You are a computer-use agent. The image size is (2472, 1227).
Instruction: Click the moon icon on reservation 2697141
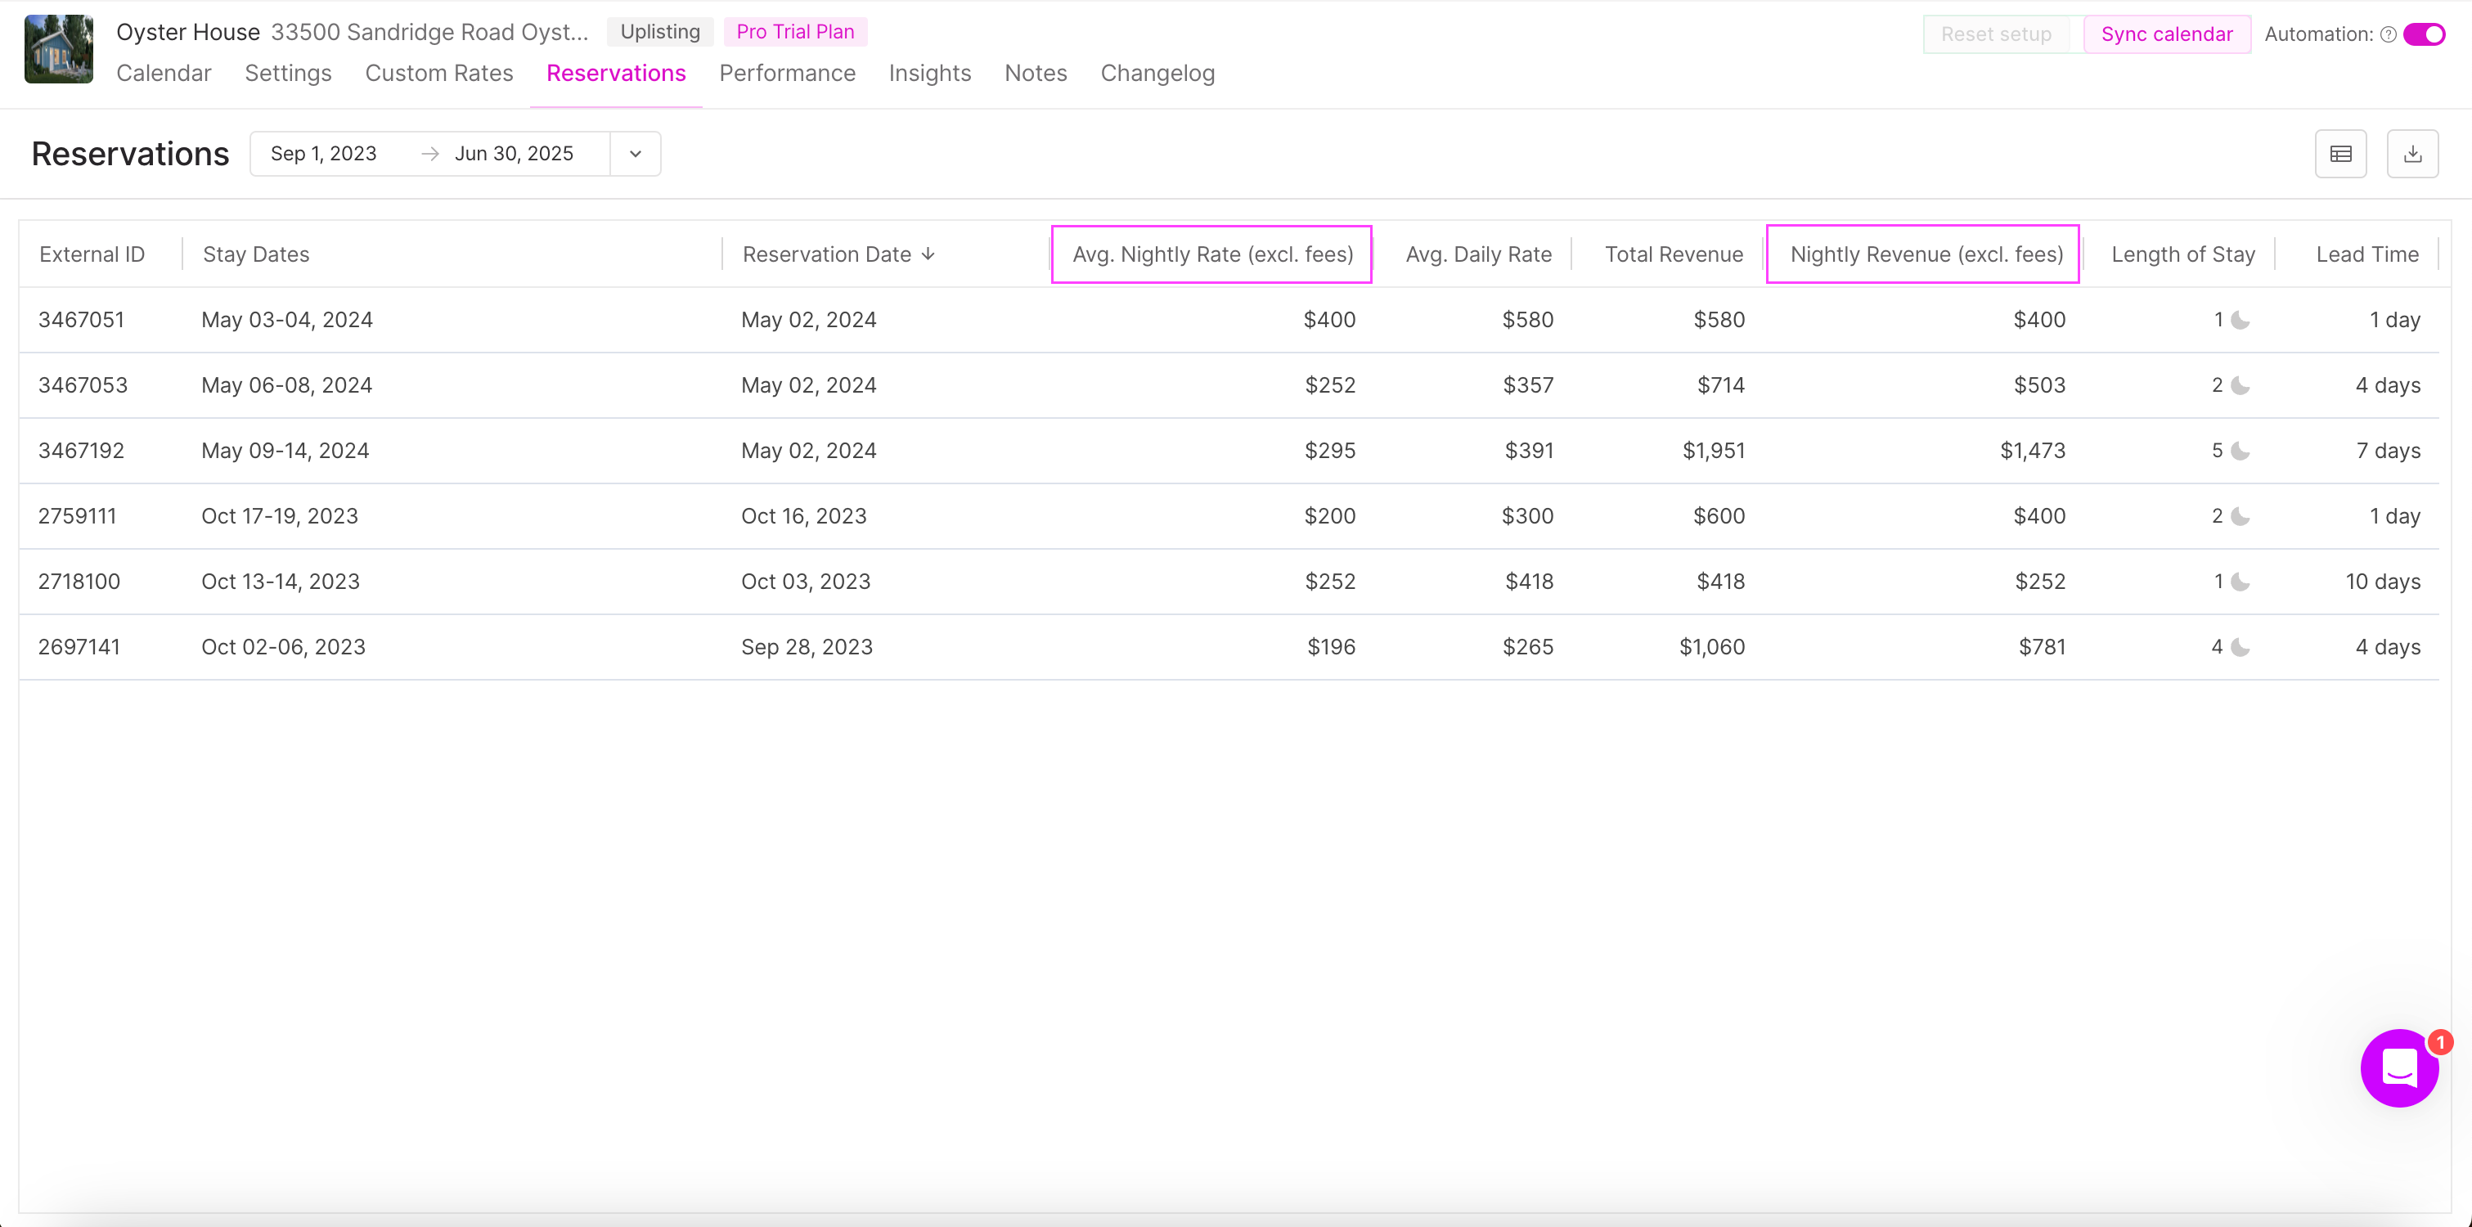pyautogui.click(x=2242, y=646)
